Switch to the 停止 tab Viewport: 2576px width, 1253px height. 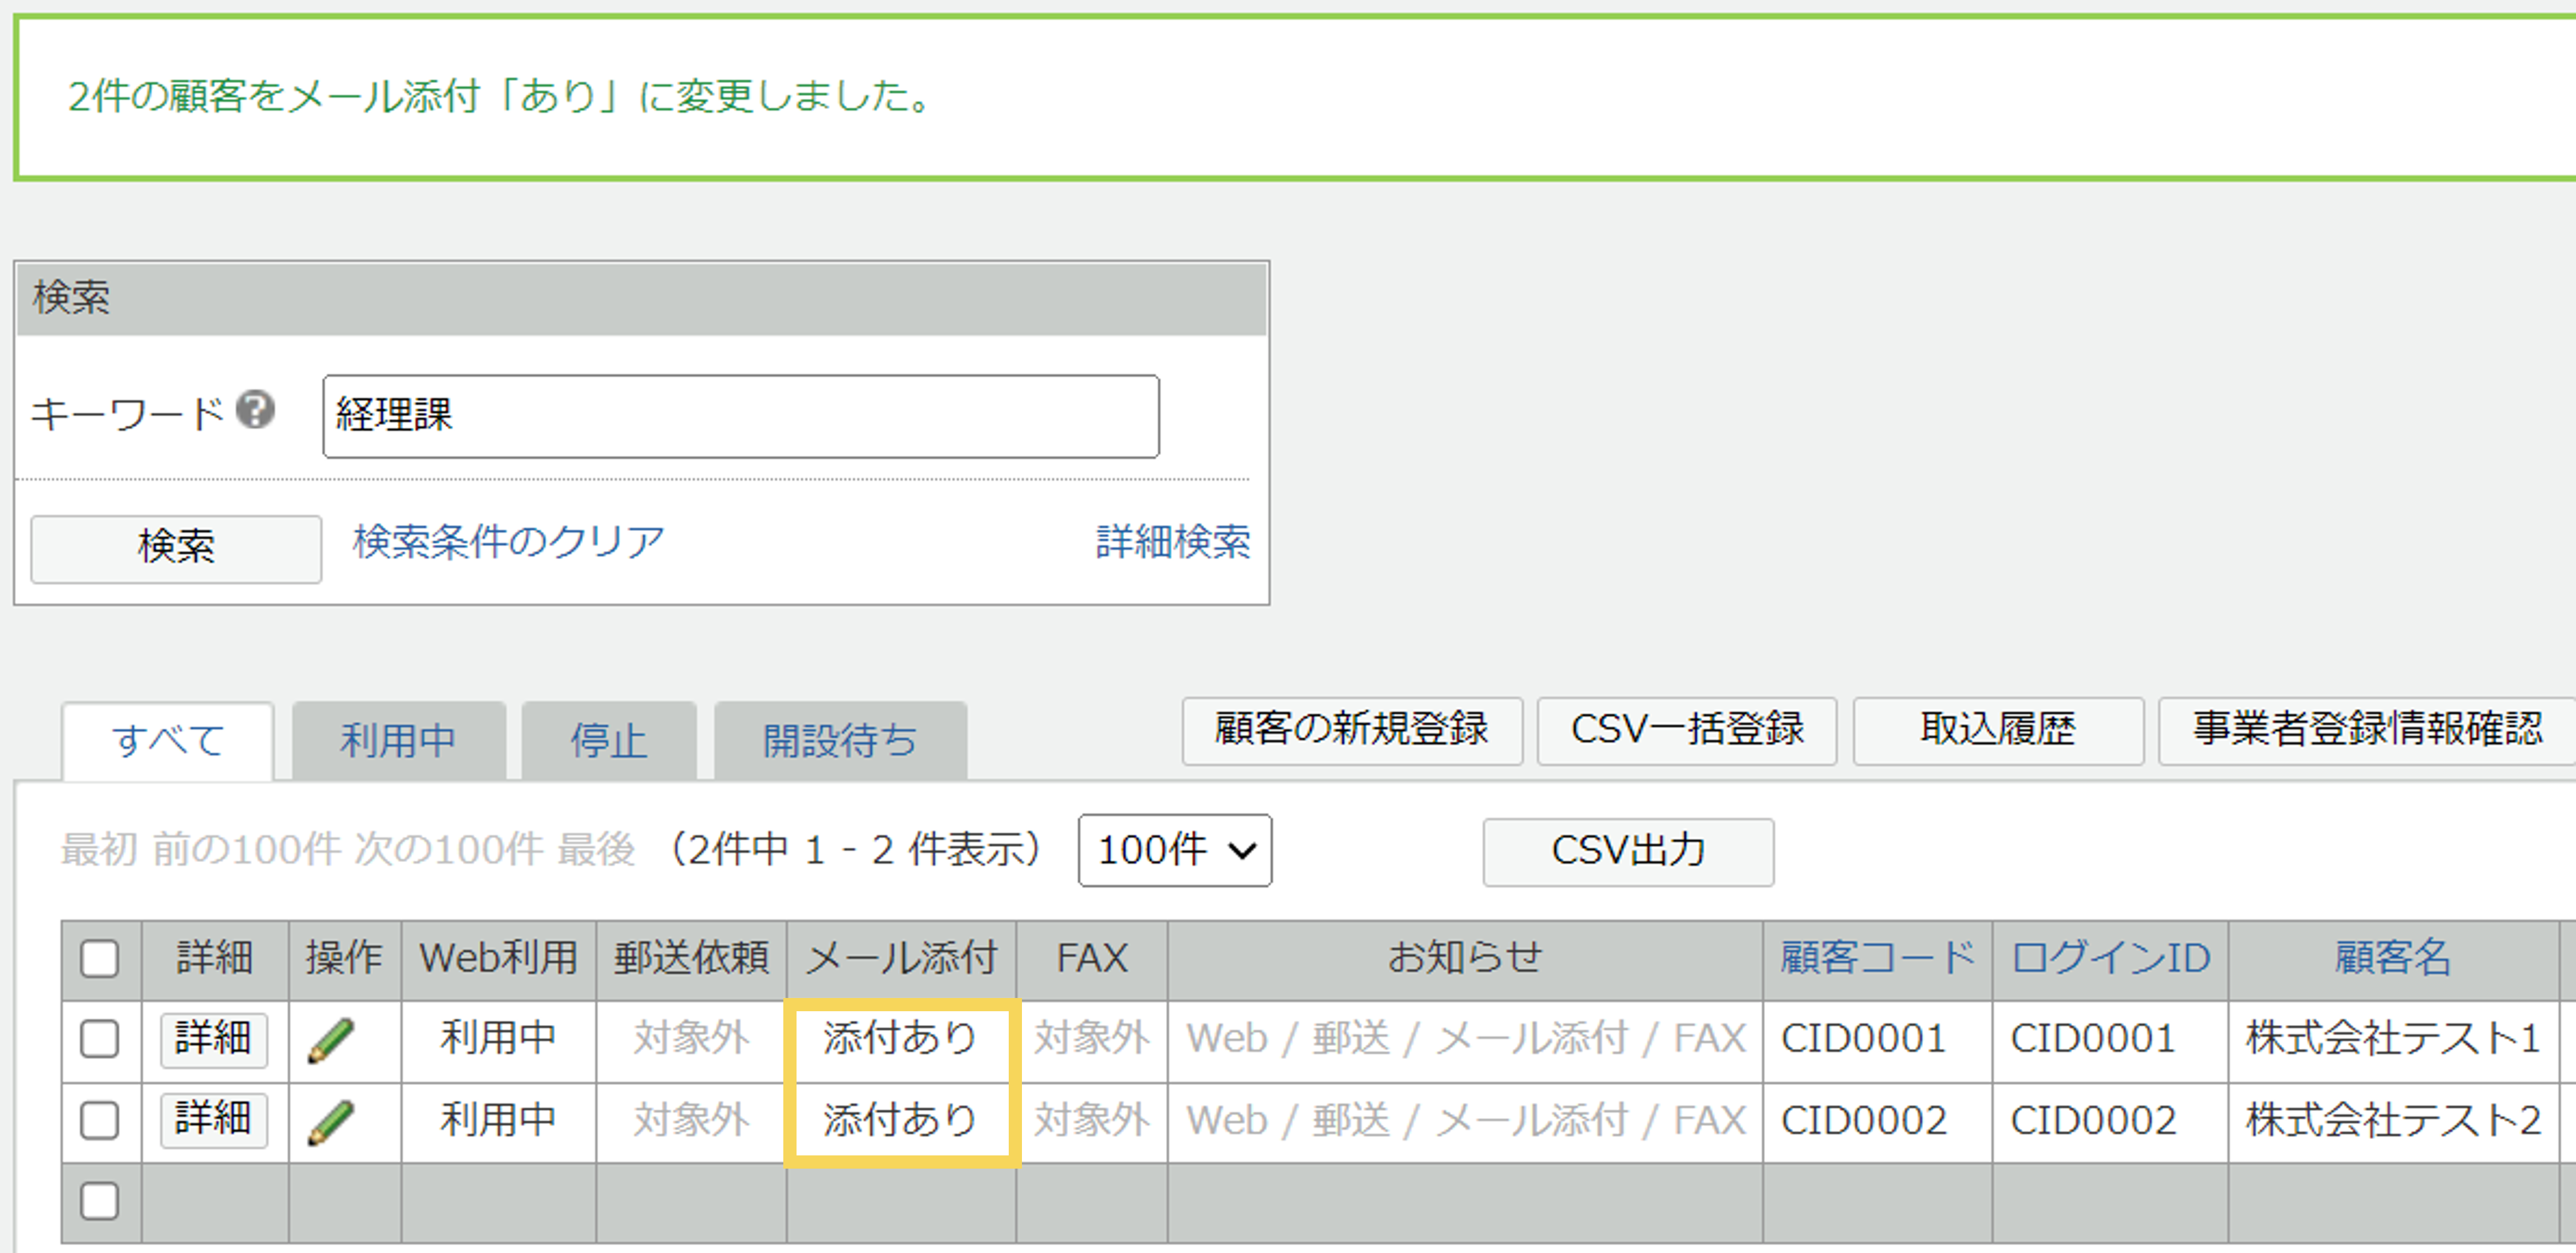tap(608, 741)
